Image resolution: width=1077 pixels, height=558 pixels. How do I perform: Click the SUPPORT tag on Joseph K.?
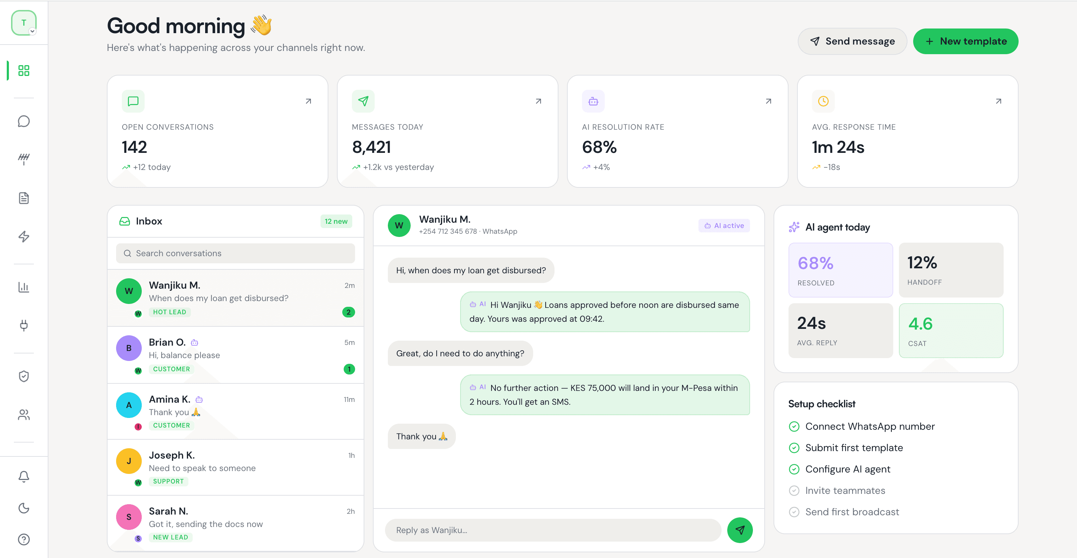coord(168,481)
